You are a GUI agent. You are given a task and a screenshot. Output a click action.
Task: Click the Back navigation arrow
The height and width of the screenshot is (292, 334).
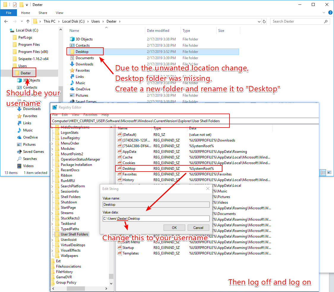[x=6, y=21]
